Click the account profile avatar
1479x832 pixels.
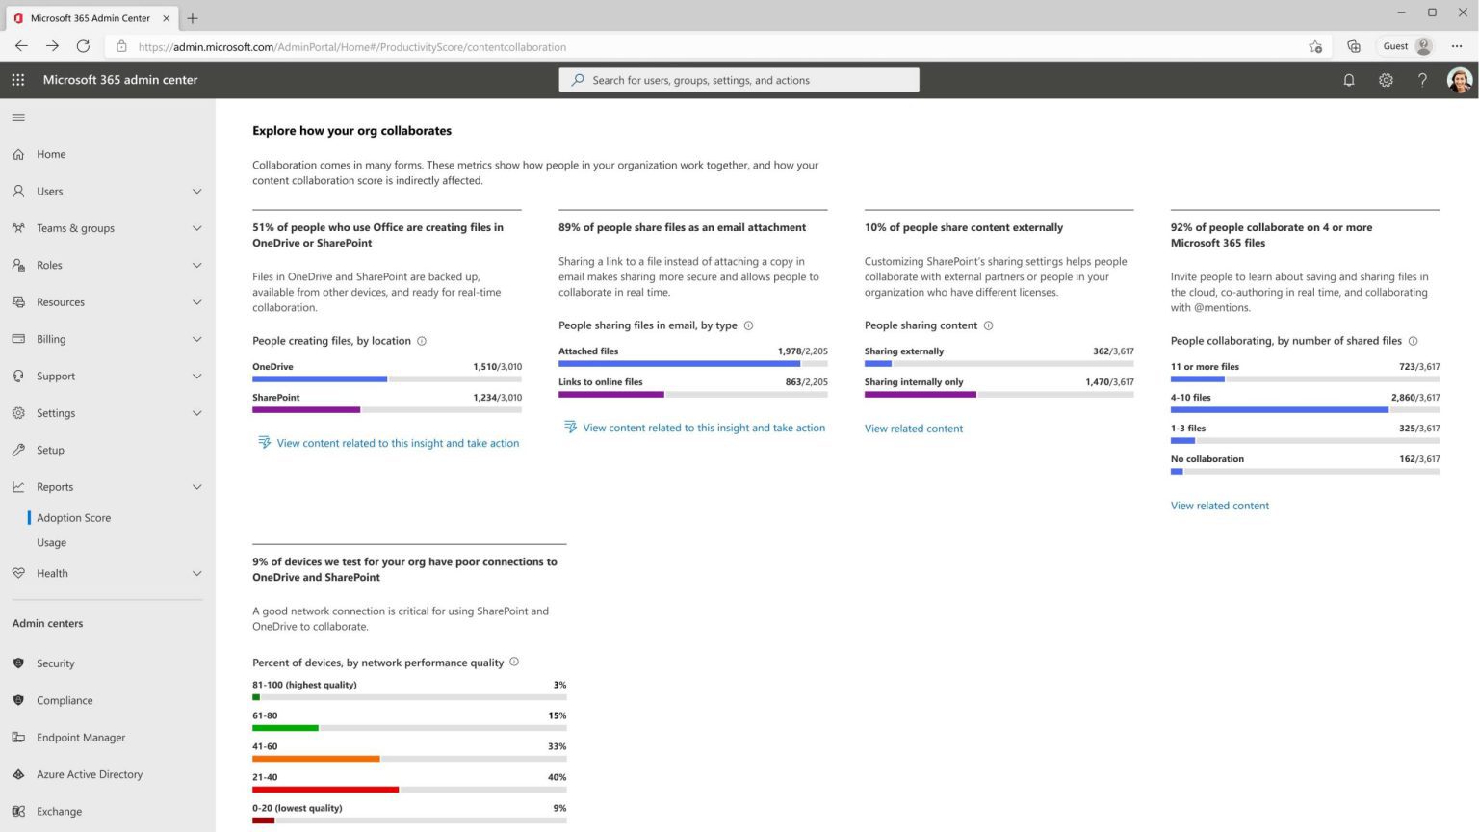1460,80
